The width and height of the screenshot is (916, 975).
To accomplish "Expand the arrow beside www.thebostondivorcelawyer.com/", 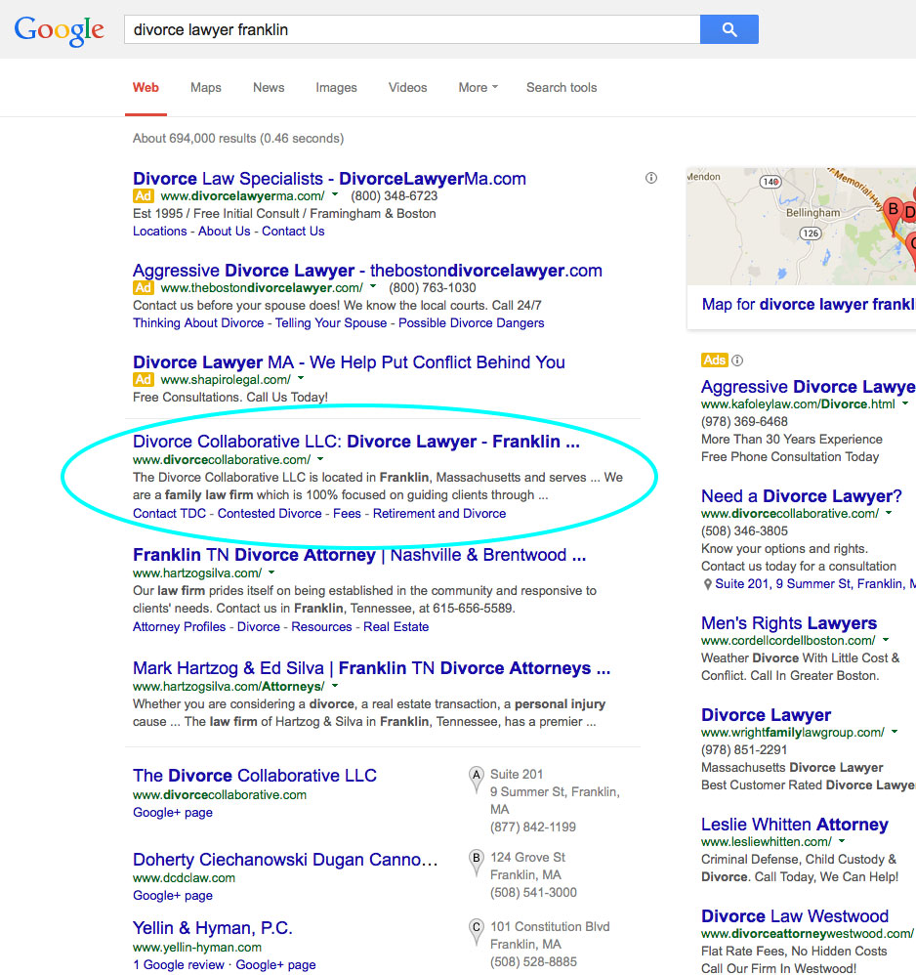I will pos(373,286).
